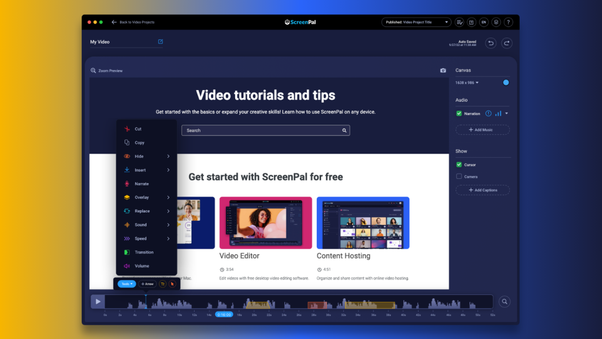Viewport: 602px width, 339px height.
Task: Expand the Replace submenu arrow
Action: (x=168, y=211)
